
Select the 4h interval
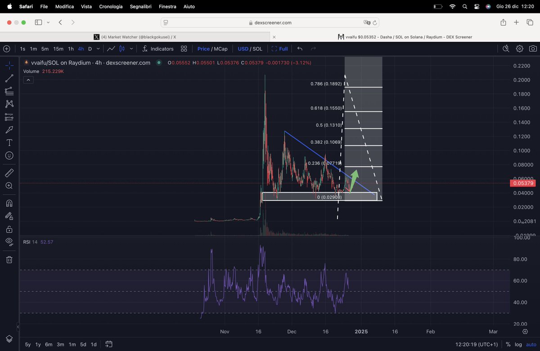81,49
